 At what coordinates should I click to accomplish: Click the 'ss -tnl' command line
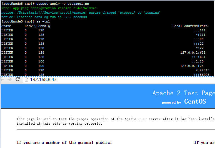point(26,21)
